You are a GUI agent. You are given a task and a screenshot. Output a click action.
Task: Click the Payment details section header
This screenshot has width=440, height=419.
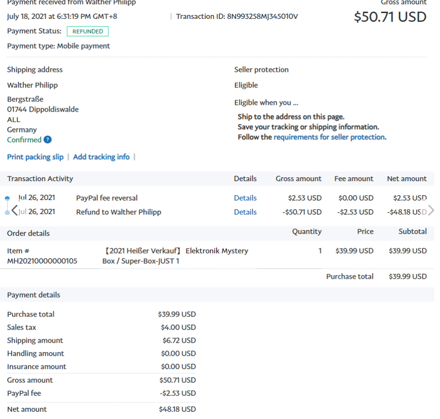click(34, 295)
